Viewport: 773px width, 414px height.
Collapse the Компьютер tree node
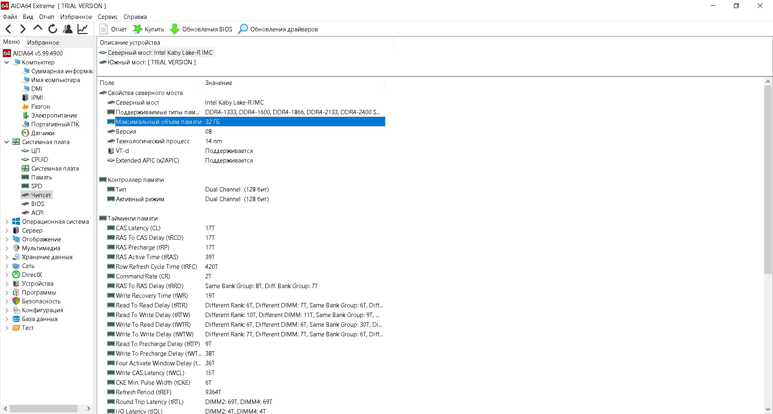7,62
